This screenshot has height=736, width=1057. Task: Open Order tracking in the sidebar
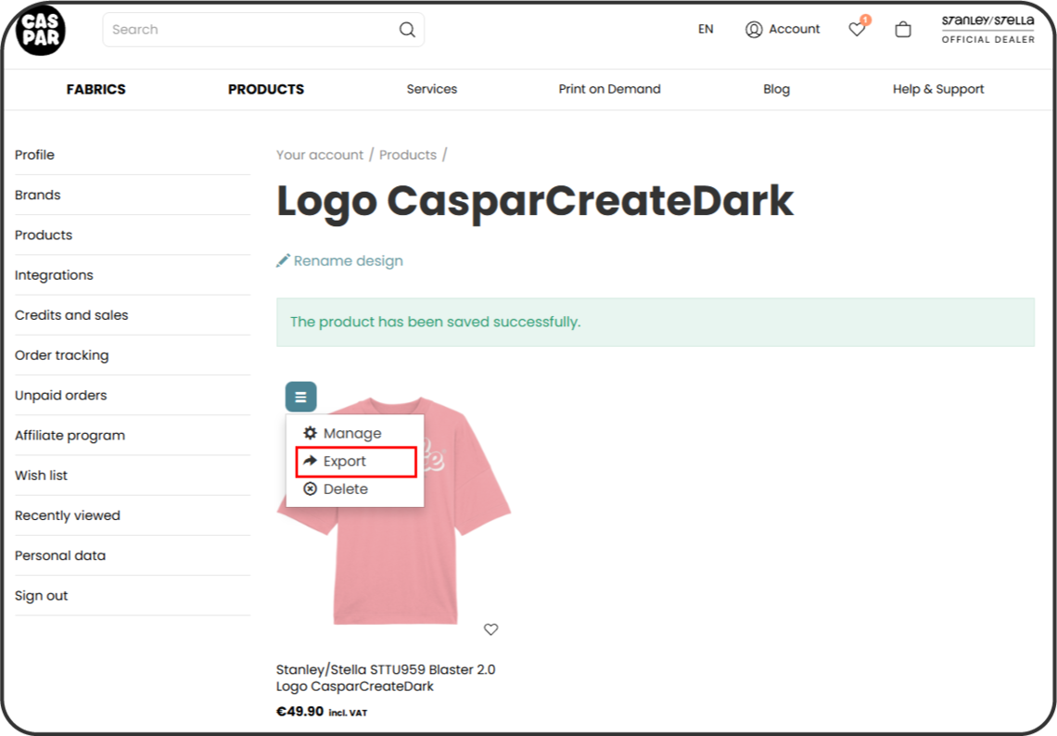click(61, 355)
